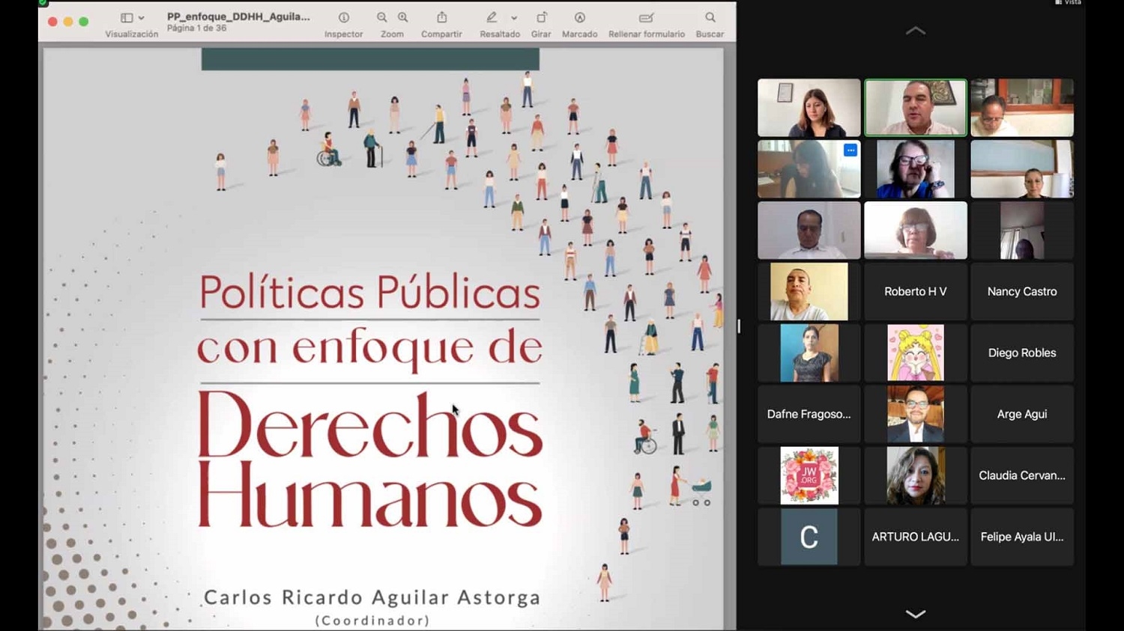Click the divider handle beside shared screen
This screenshot has height=631, width=1124.
coord(739,326)
